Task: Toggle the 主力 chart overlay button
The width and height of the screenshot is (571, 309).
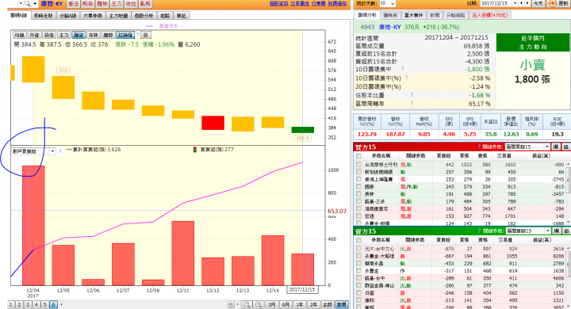Action: pyautogui.click(x=63, y=35)
